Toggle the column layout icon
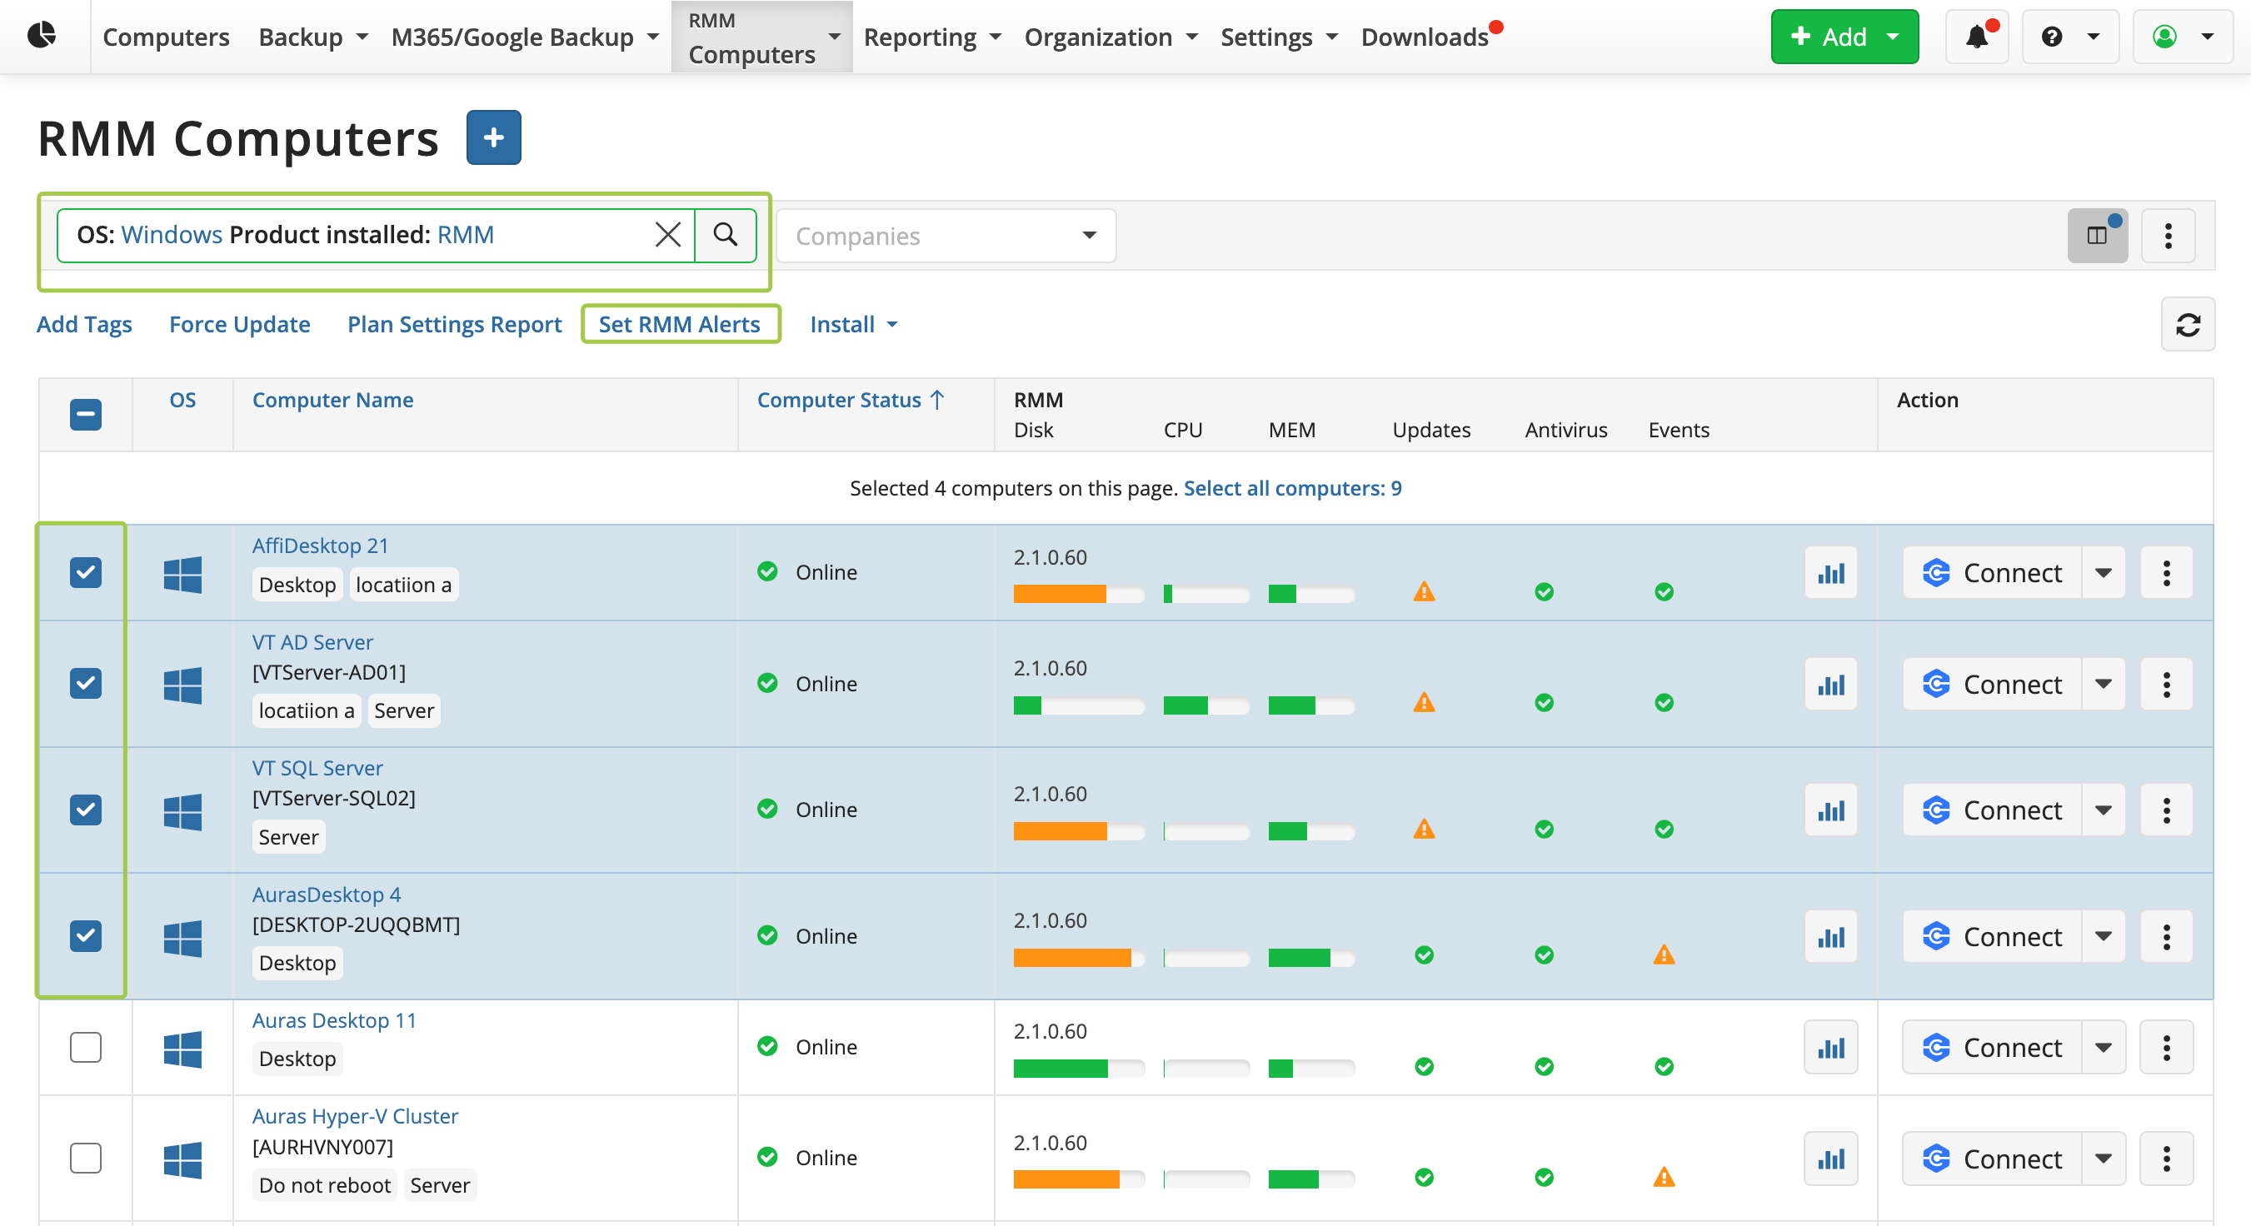The width and height of the screenshot is (2251, 1226). (2097, 235)
